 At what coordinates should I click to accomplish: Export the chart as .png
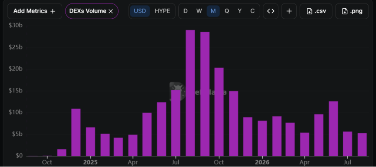coord(352,11)
